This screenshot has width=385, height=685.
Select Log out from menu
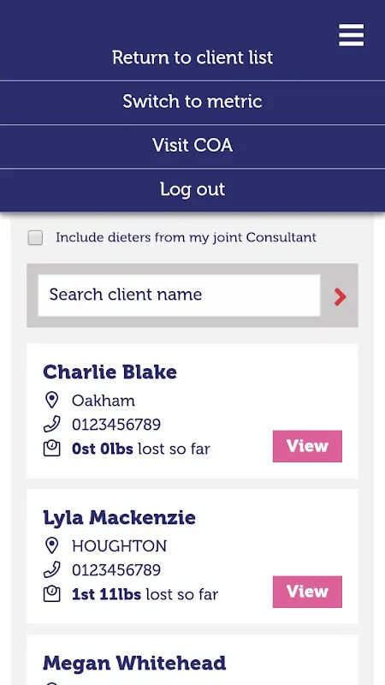click(192, 189)
